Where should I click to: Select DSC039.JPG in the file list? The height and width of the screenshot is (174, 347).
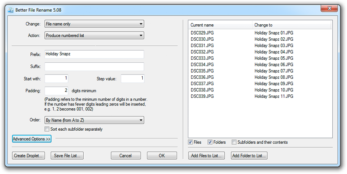tap(202, 96)
